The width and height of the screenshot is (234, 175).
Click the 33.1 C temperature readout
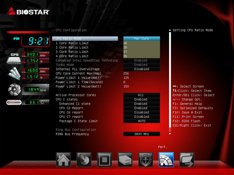click(35, 102)
